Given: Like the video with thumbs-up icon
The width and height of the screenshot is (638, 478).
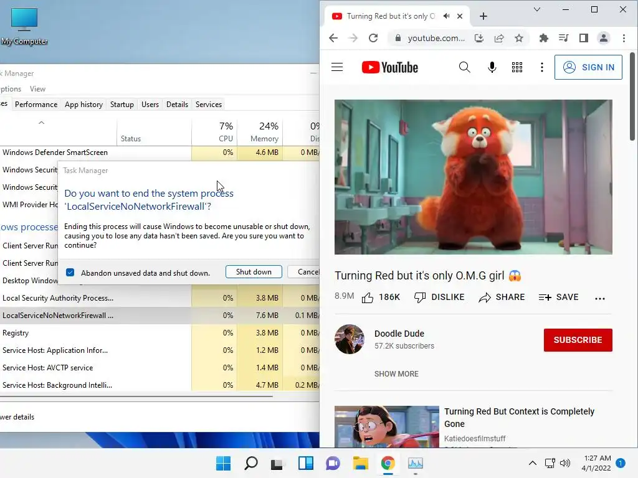Looking at the screenshot, I should (x=368, y=298).
